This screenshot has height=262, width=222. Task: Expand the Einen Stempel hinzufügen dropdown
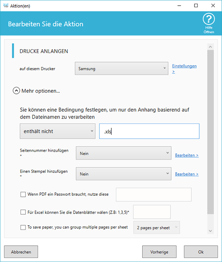click(x=124, y=174)
